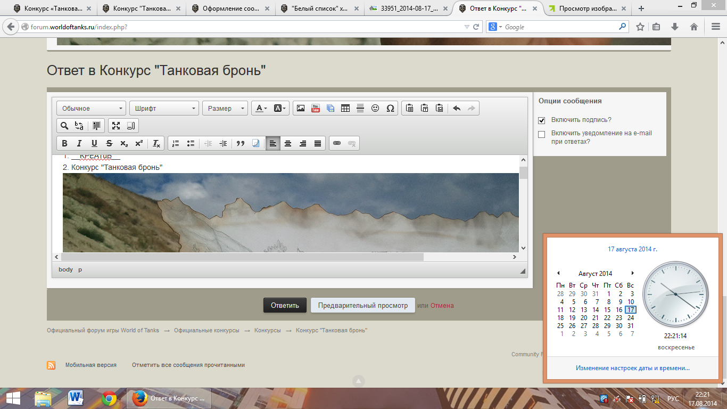Open the 'Шрифт' font dropdown
727x409 pixels.
coord(164,108)
